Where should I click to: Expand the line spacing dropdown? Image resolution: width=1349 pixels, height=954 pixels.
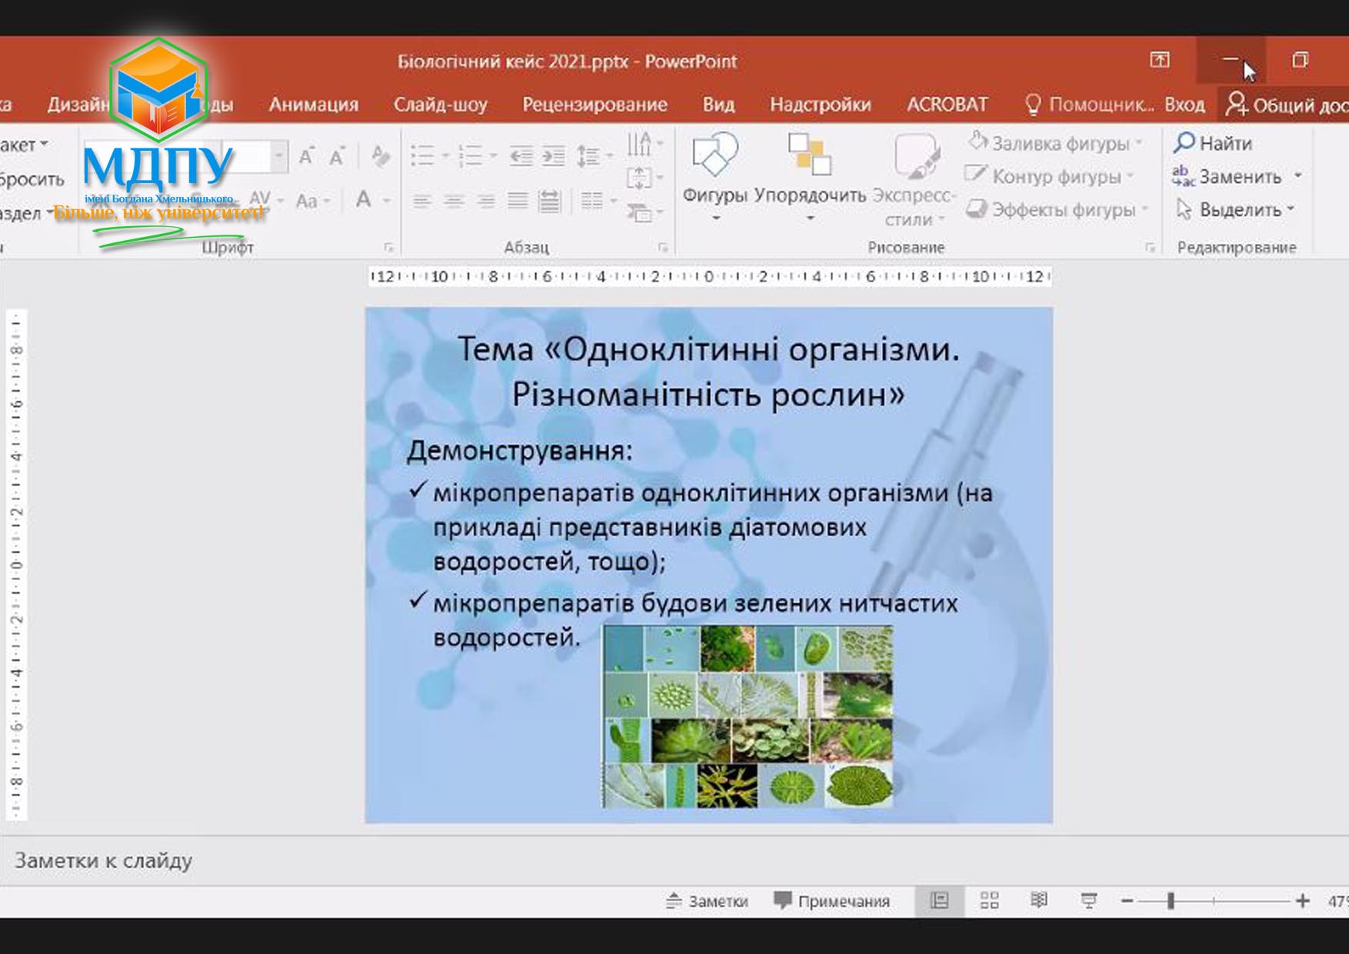click(x=609, y=156)
